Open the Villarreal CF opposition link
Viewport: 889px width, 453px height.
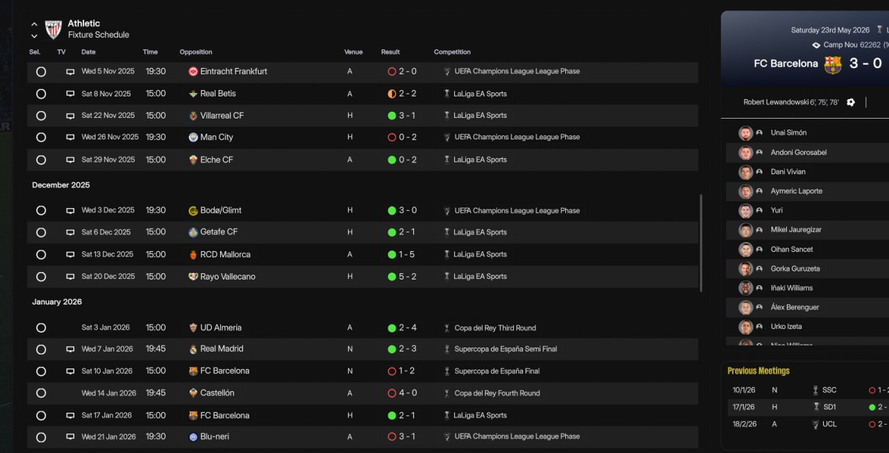[222, 116]
